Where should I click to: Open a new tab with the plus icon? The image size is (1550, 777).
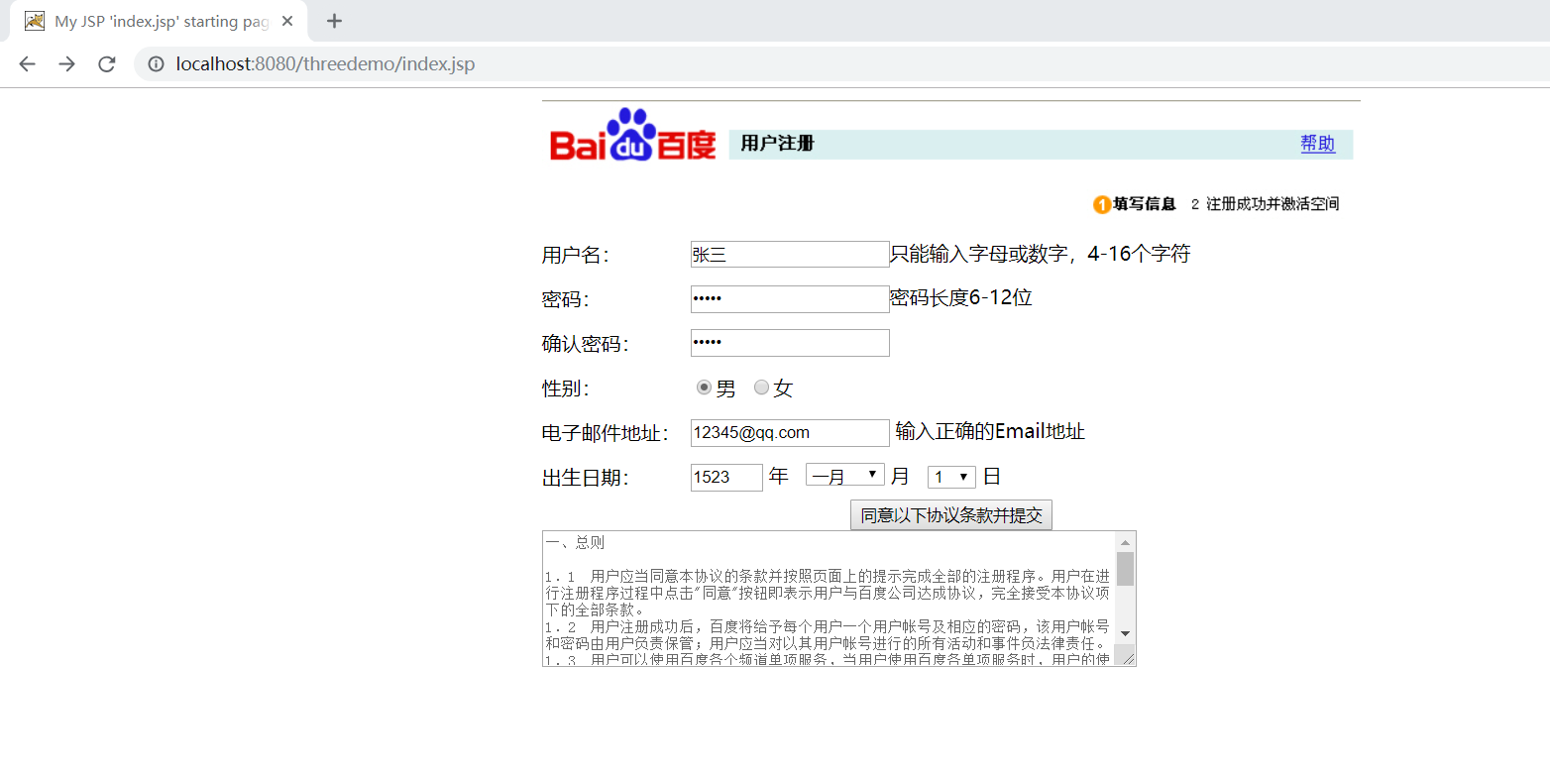[x=334, y=21]
